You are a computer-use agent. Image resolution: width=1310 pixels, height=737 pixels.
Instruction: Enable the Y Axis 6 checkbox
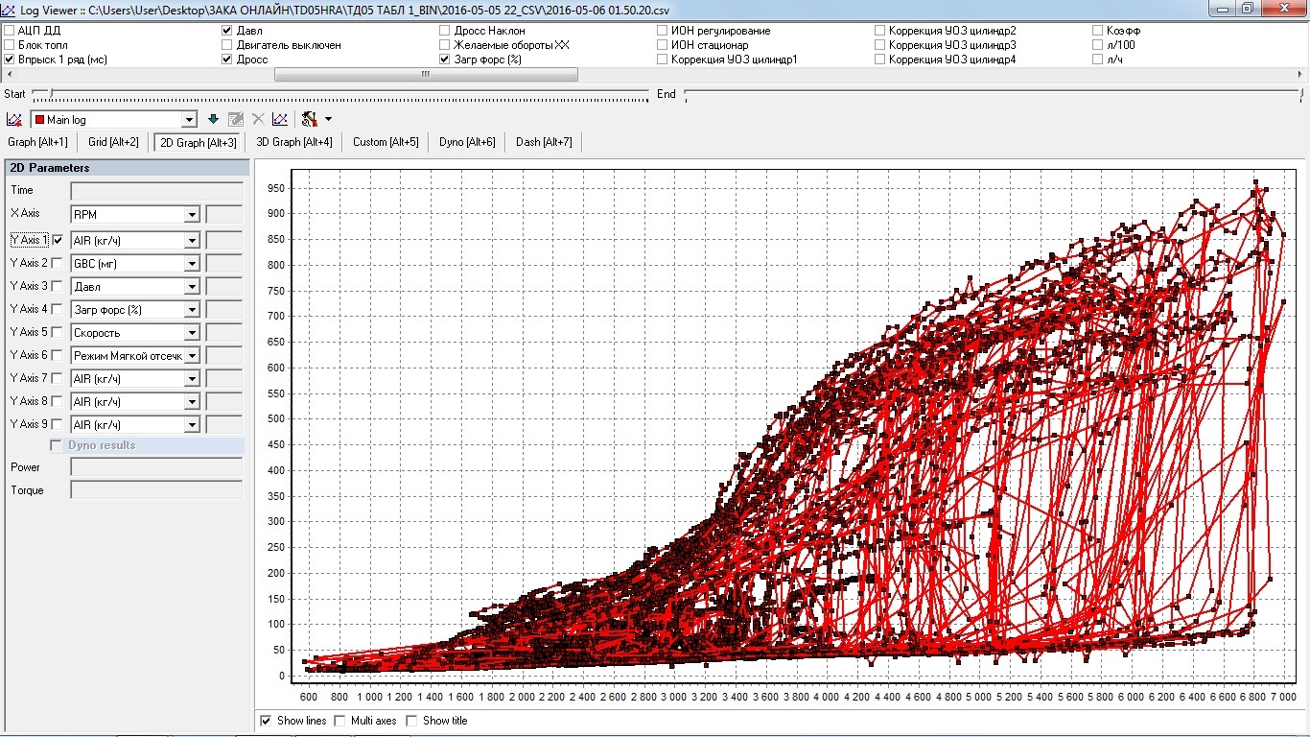[x=58, y=355]
